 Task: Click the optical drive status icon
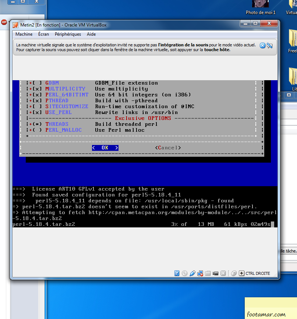click(x=184, y=273)
